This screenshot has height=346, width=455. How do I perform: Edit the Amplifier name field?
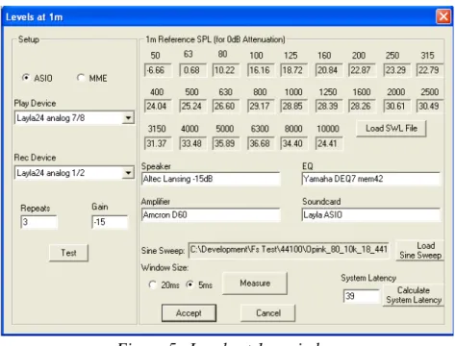[211, 214]
